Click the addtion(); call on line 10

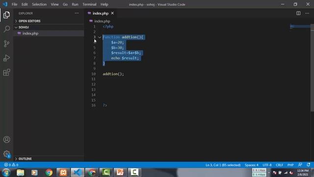point(113,74)
